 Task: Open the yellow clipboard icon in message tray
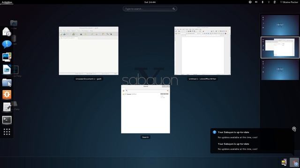coord(284,162)
